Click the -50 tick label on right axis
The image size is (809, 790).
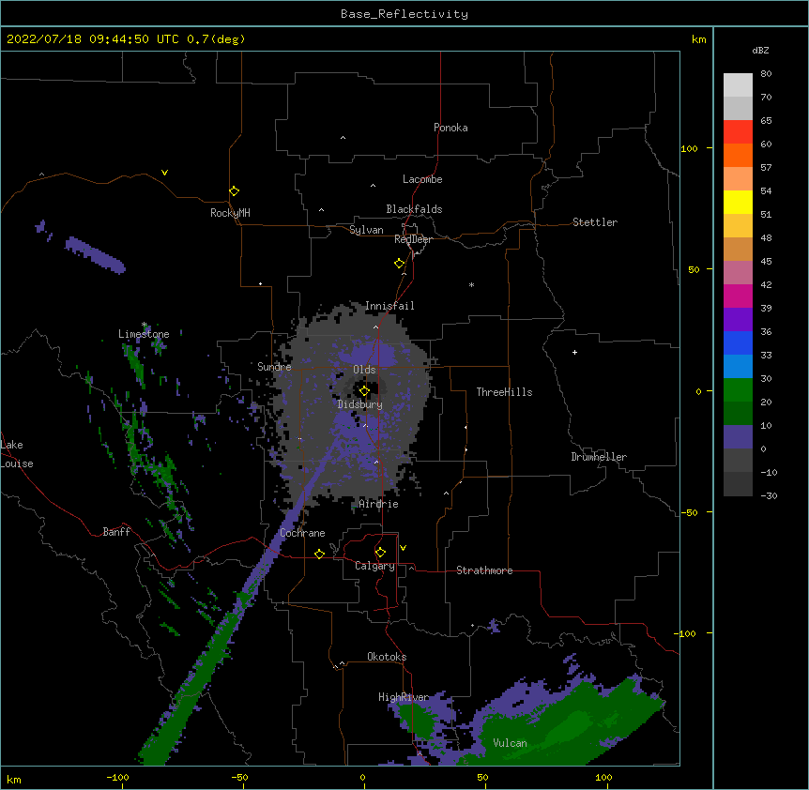coord(689,512)
